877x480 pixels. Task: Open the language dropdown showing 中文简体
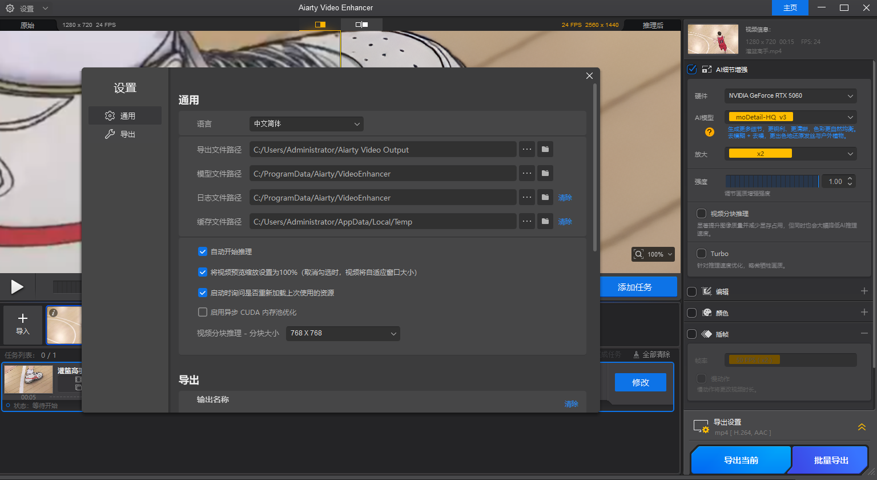coord(306,124)
